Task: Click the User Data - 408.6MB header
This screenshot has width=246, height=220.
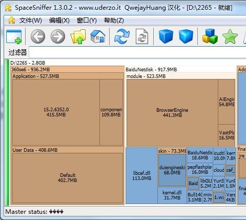Action: click(68, 150)
